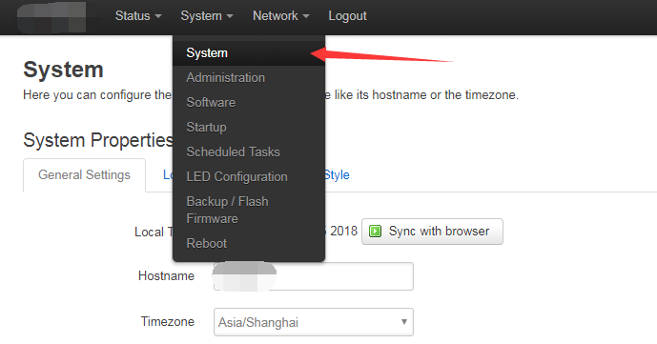The width and height of the screenshot is (657, 344).
Task: Switch to General Settings tab
Action: 84,175
